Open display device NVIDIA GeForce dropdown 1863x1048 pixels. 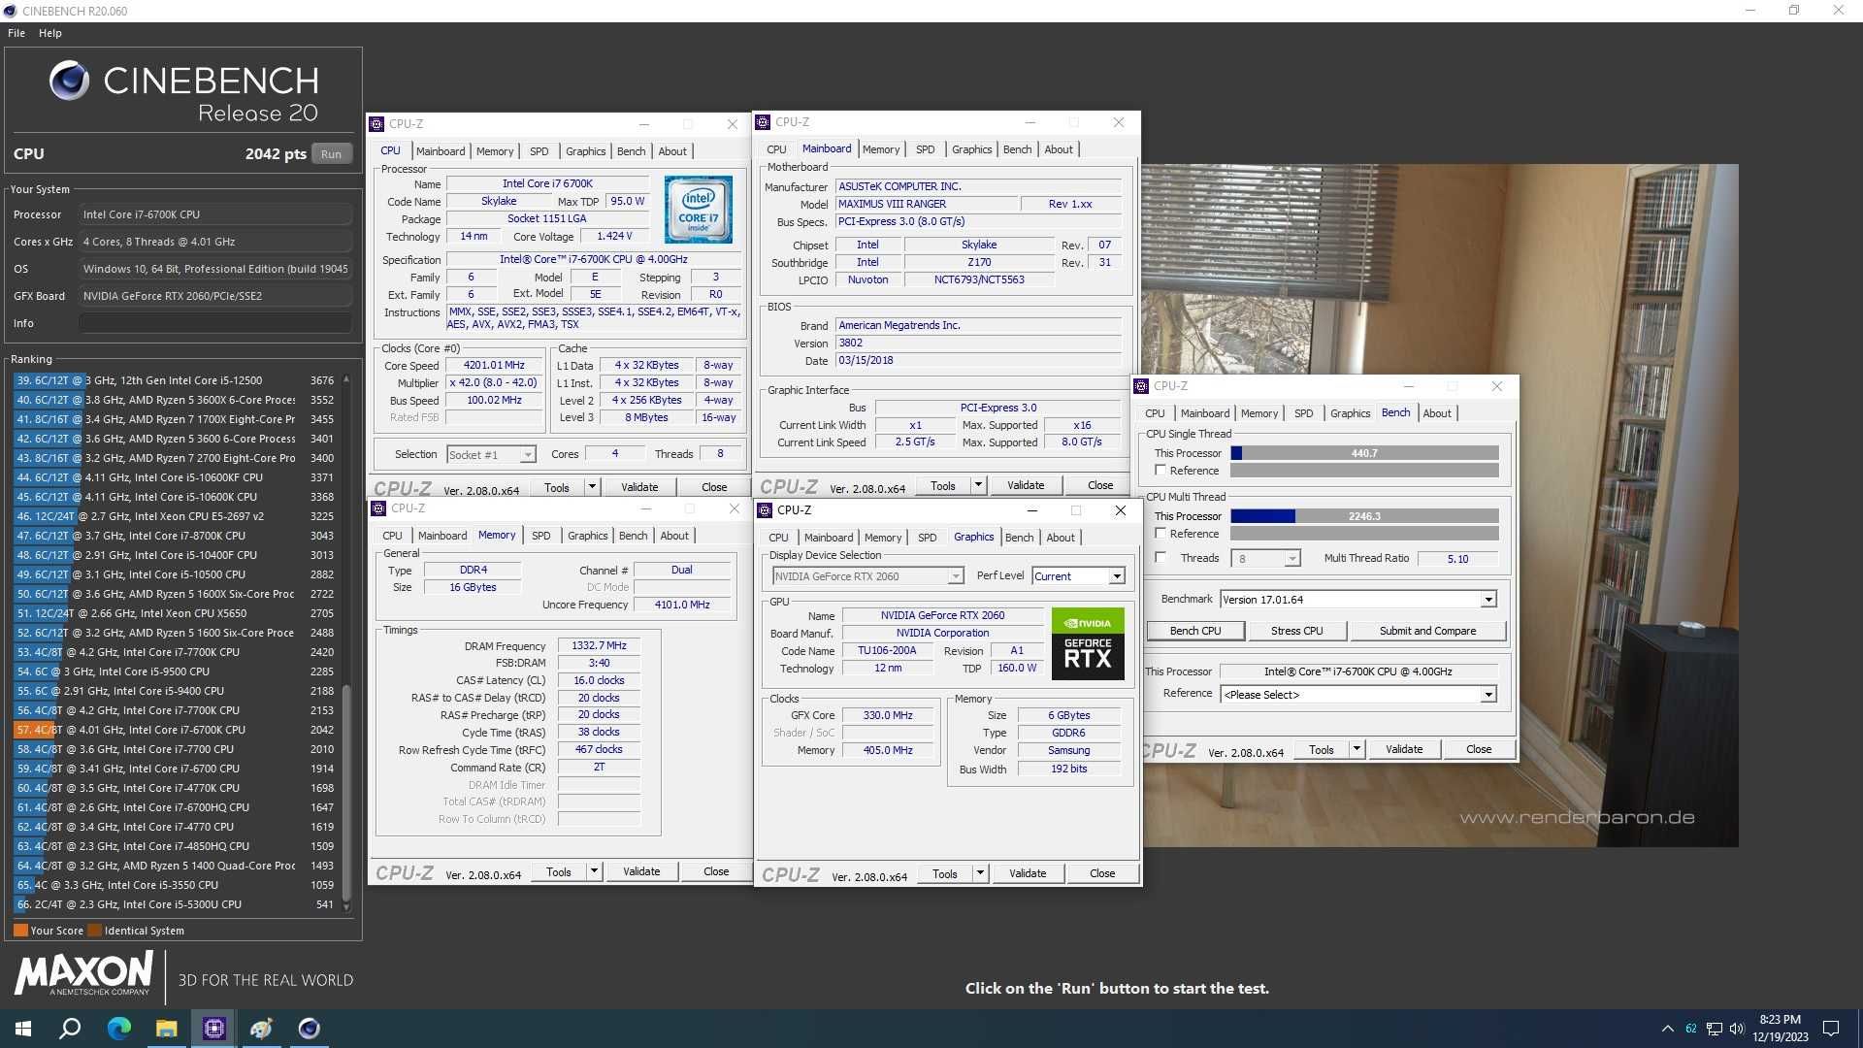[x=956, y=576]
